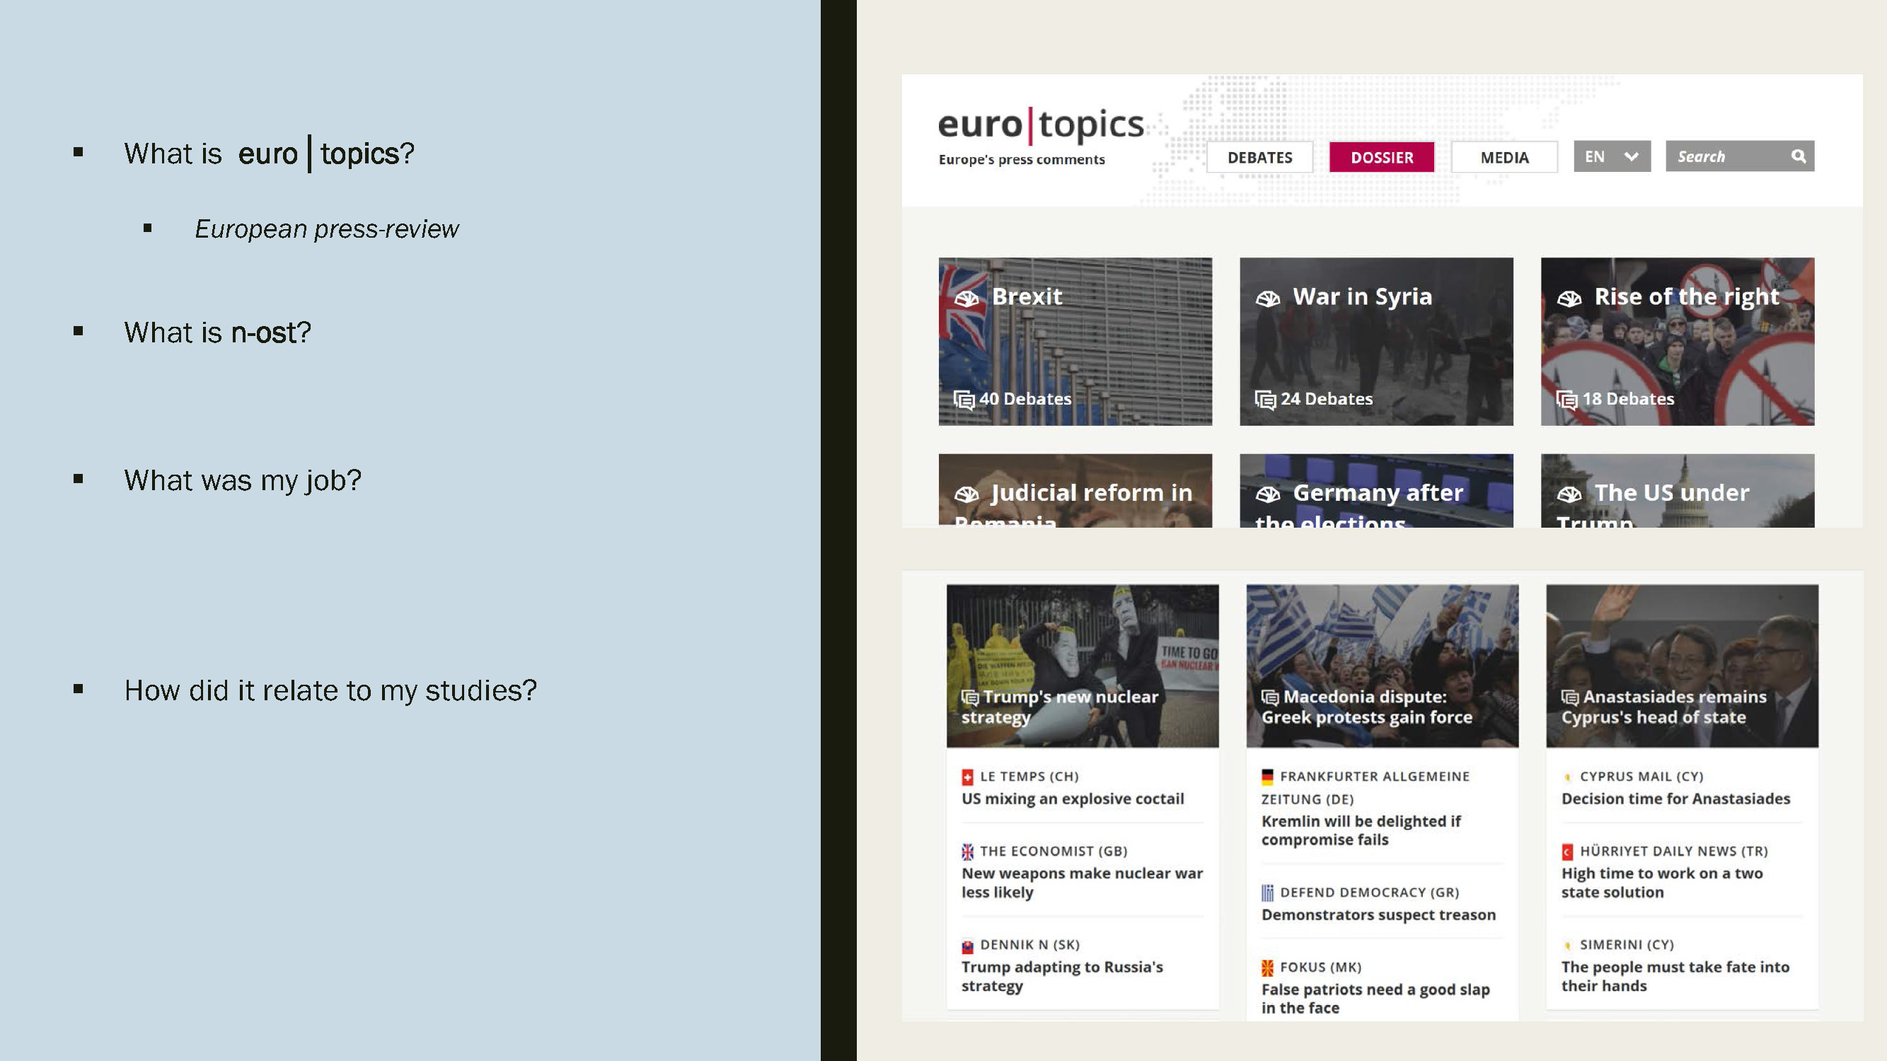Click the CYPRUS MAIL (CY) source label
This screenshot has height=1061, width=1887.
1641,777
